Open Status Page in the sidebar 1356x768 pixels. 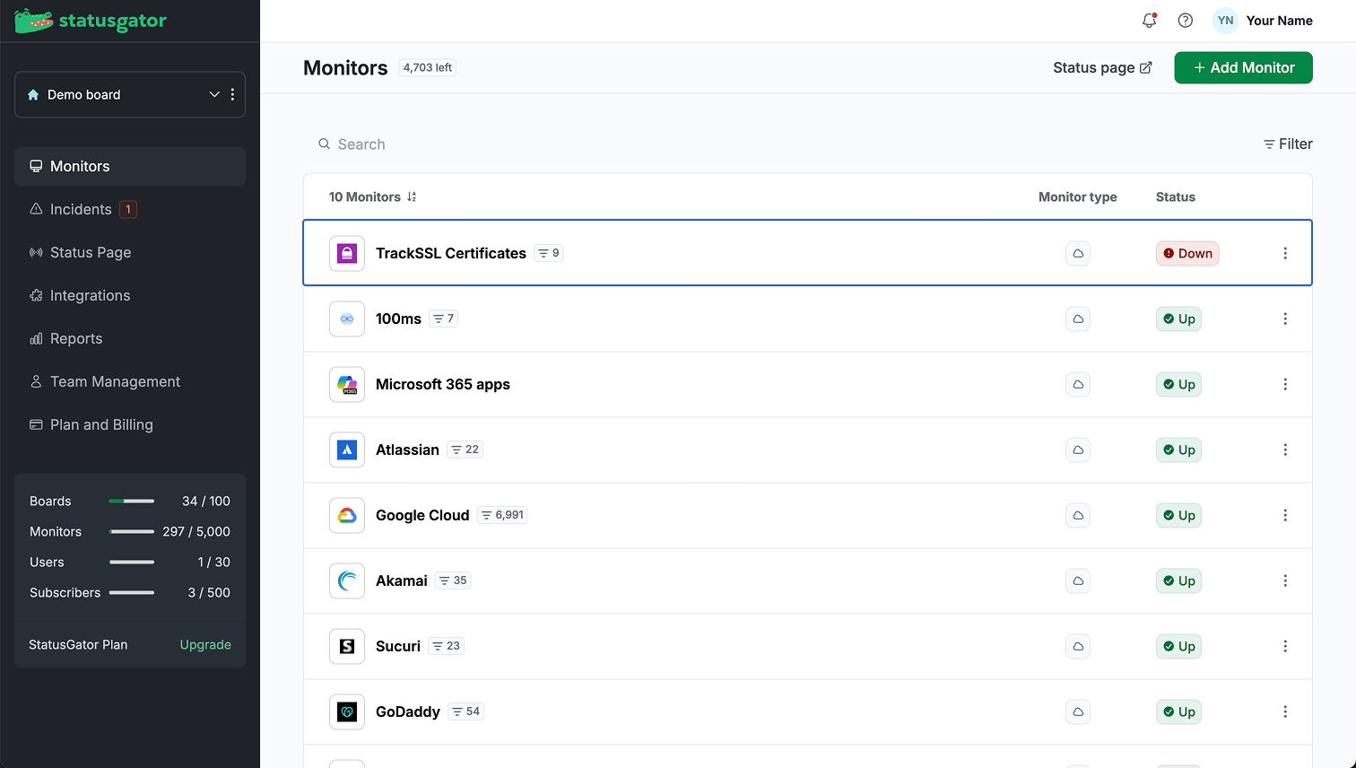coord(130,252)
